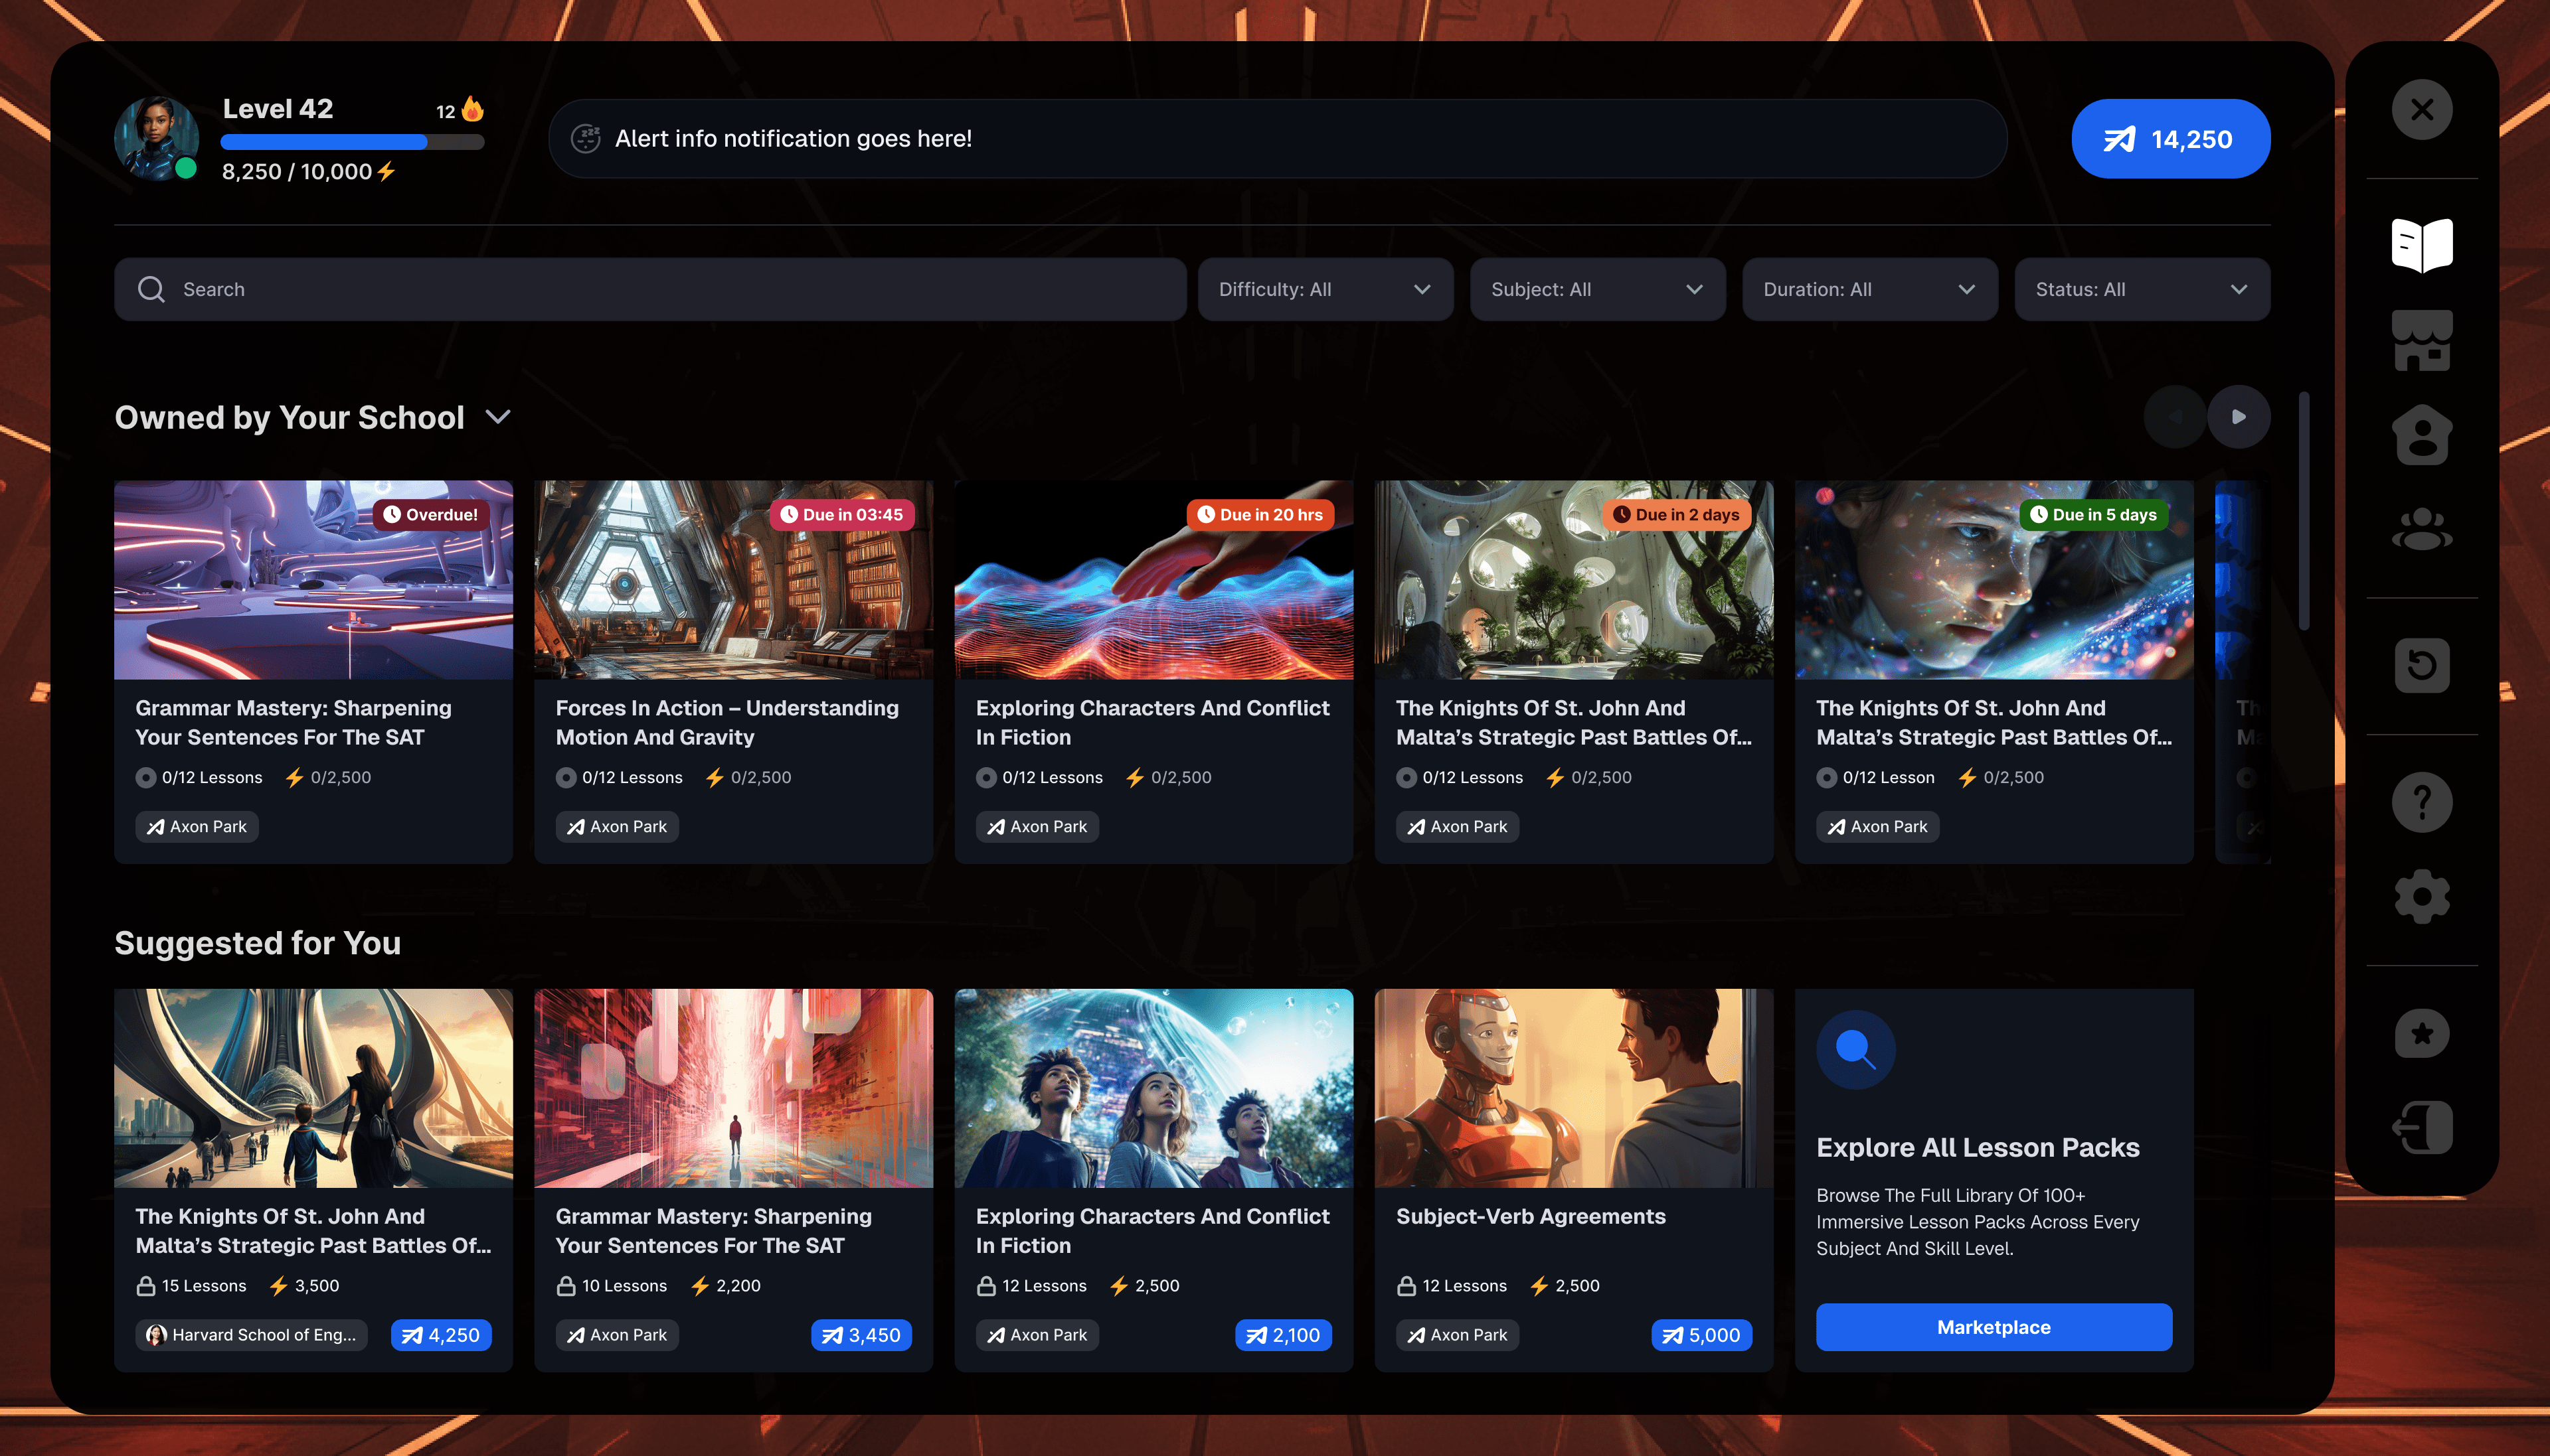2550x1456 pixels.
Task: Click the exit door icon in sidebar
Action: 2421,1128
